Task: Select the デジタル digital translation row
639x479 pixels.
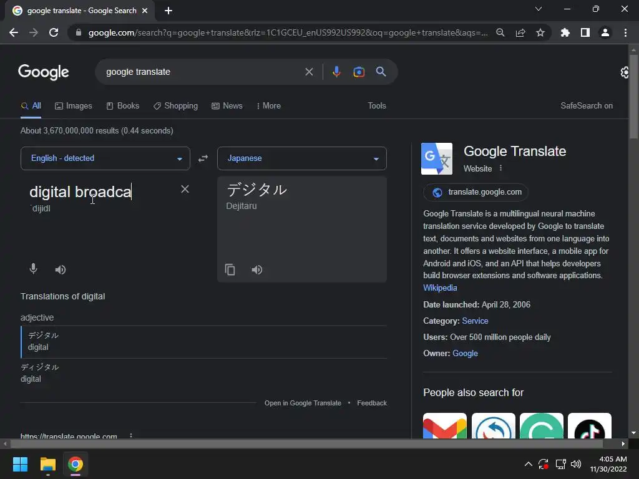Action: (x=203, y=341)
